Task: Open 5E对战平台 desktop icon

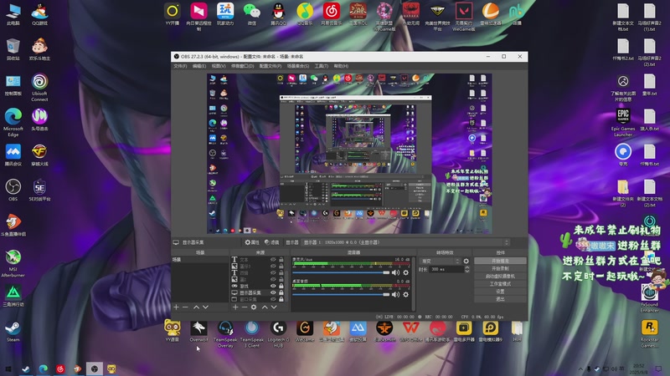Action: point(39,190)
